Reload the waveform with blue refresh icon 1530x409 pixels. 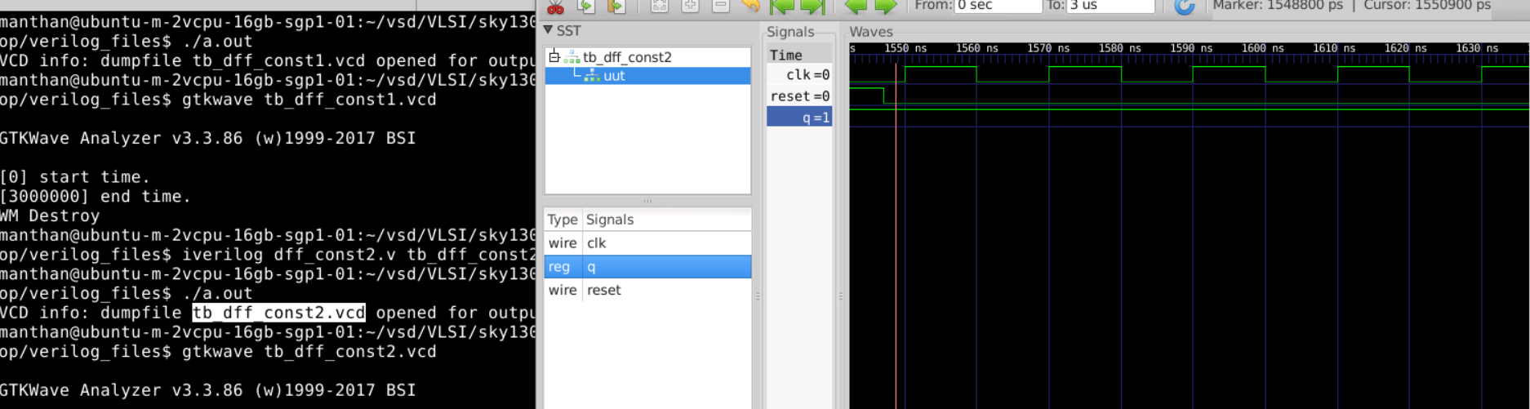coord(1185,7)
